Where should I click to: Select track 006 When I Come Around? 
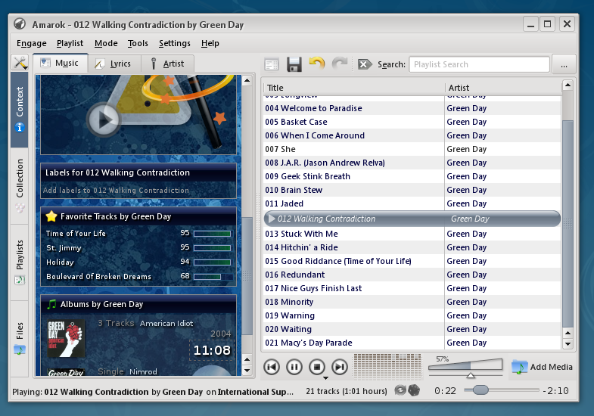click(x=412, y=135)
